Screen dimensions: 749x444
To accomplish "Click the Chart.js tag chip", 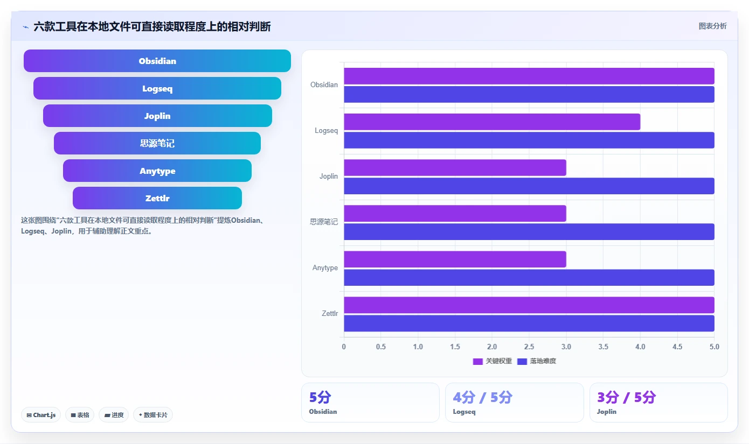I will (x=41, y=415).
